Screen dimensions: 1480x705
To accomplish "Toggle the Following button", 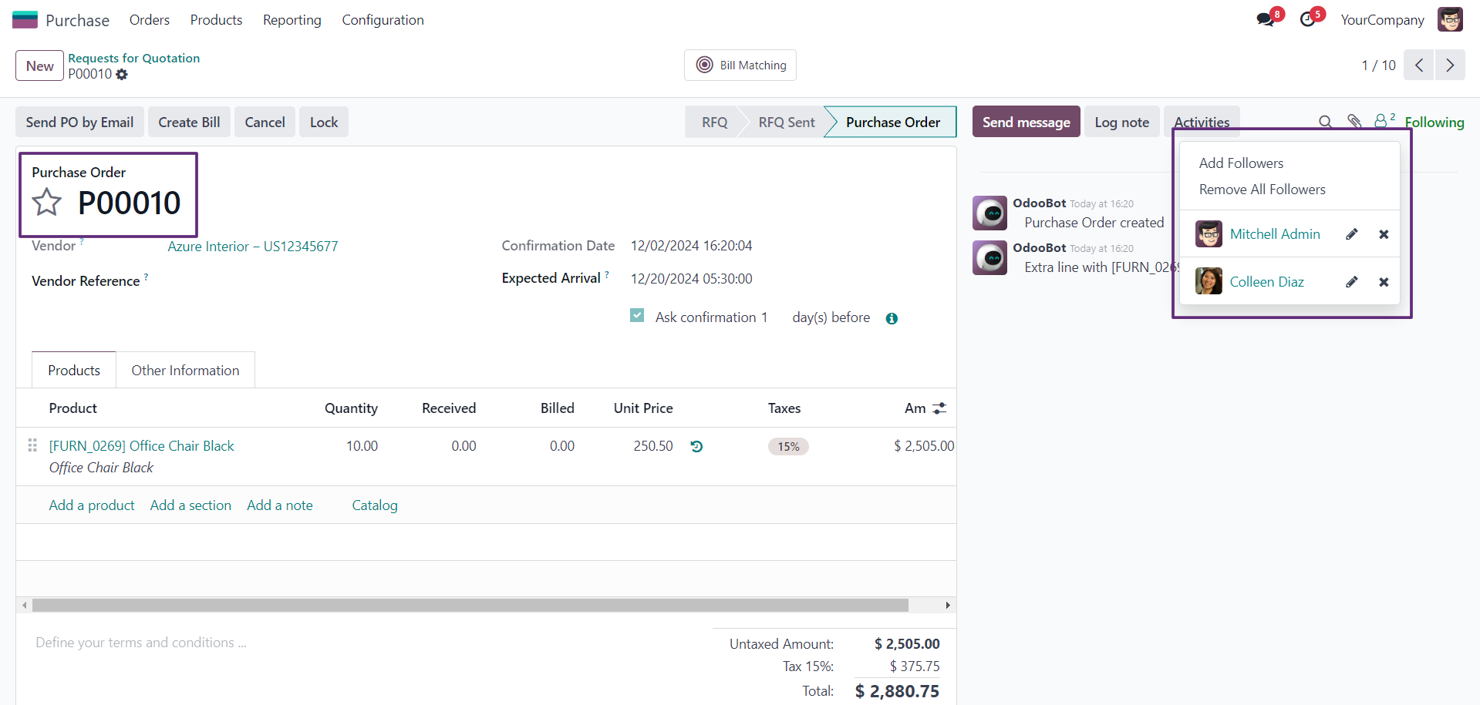I will (1434, 122).
